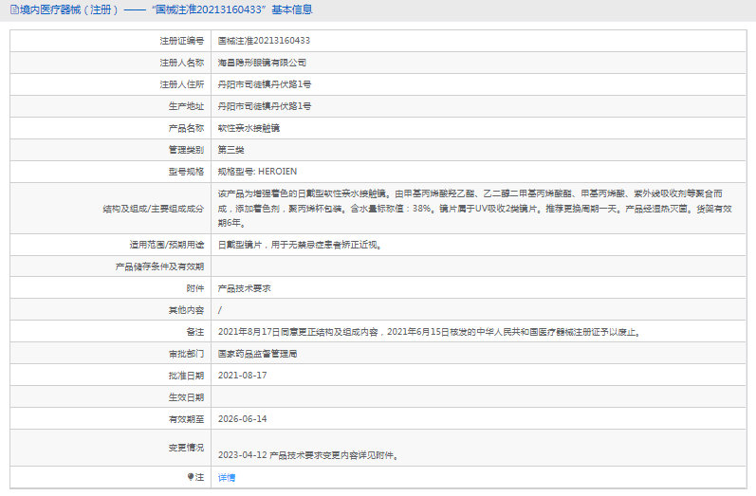
Task: Click the product name 软性亲水接触镜
Action: coord(249,128)
